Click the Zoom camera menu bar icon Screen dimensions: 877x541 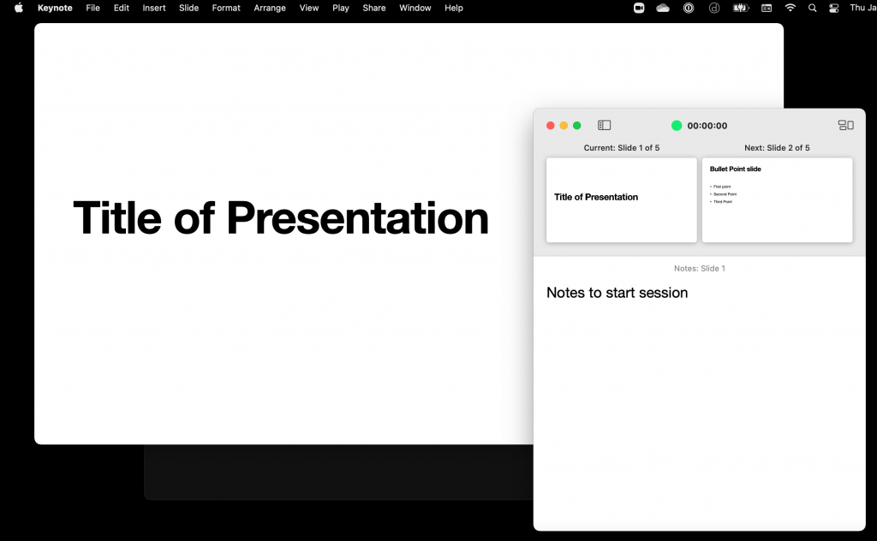tap(639, 8)
